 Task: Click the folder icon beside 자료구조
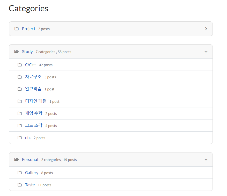click(20, 77)
